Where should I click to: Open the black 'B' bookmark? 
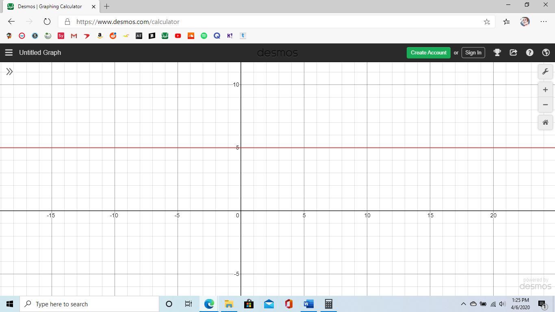152,36
